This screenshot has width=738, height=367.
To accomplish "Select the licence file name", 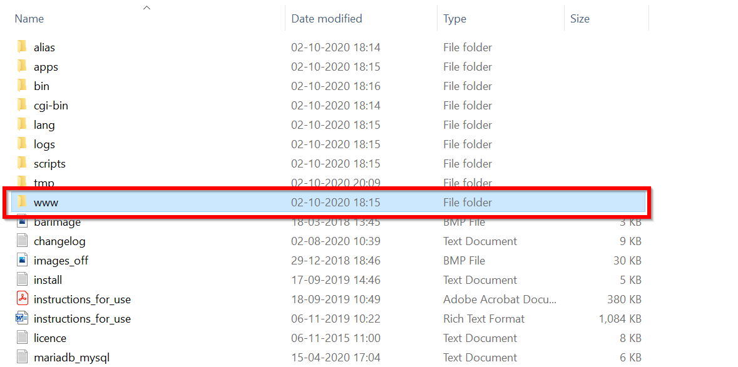I will click(50, 338).
